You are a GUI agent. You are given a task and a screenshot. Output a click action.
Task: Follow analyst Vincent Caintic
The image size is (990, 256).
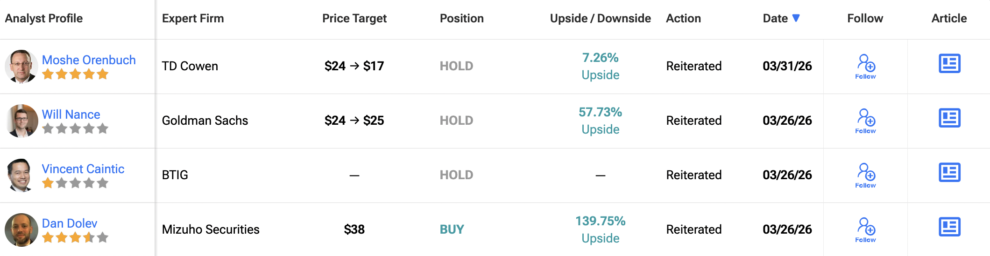(866, 175)
